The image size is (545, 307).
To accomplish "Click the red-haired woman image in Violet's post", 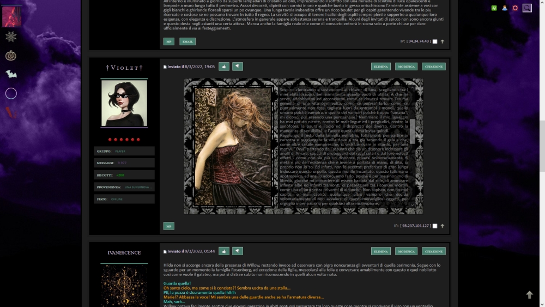I will 232,146.
